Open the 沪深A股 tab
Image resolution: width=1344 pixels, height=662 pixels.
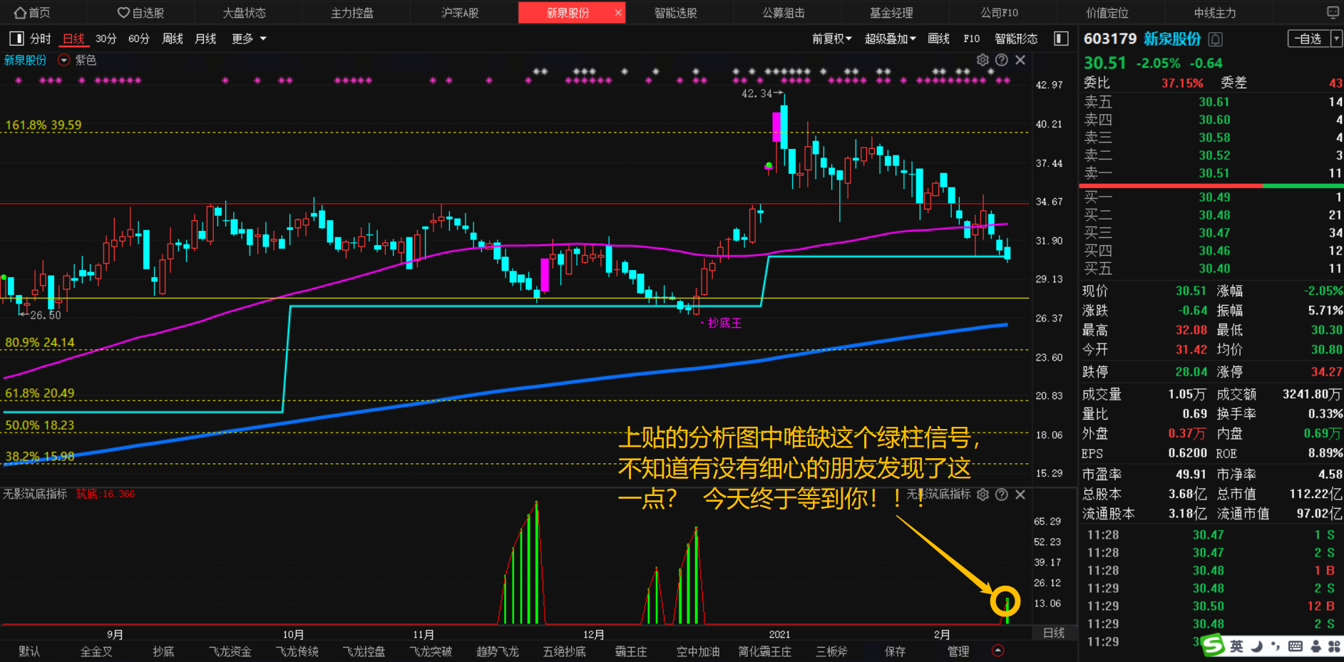(x=460, y=13)
